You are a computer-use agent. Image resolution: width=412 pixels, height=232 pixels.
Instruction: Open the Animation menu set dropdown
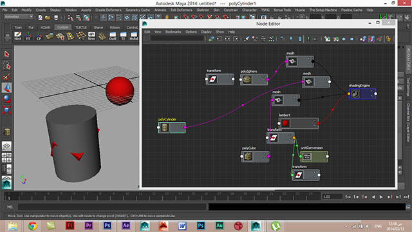(x=19, y=17)
